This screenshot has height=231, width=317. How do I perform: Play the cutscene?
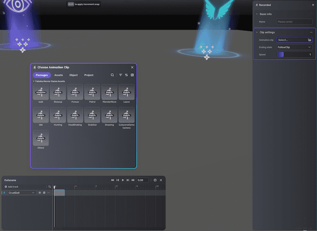coord(123,180)
